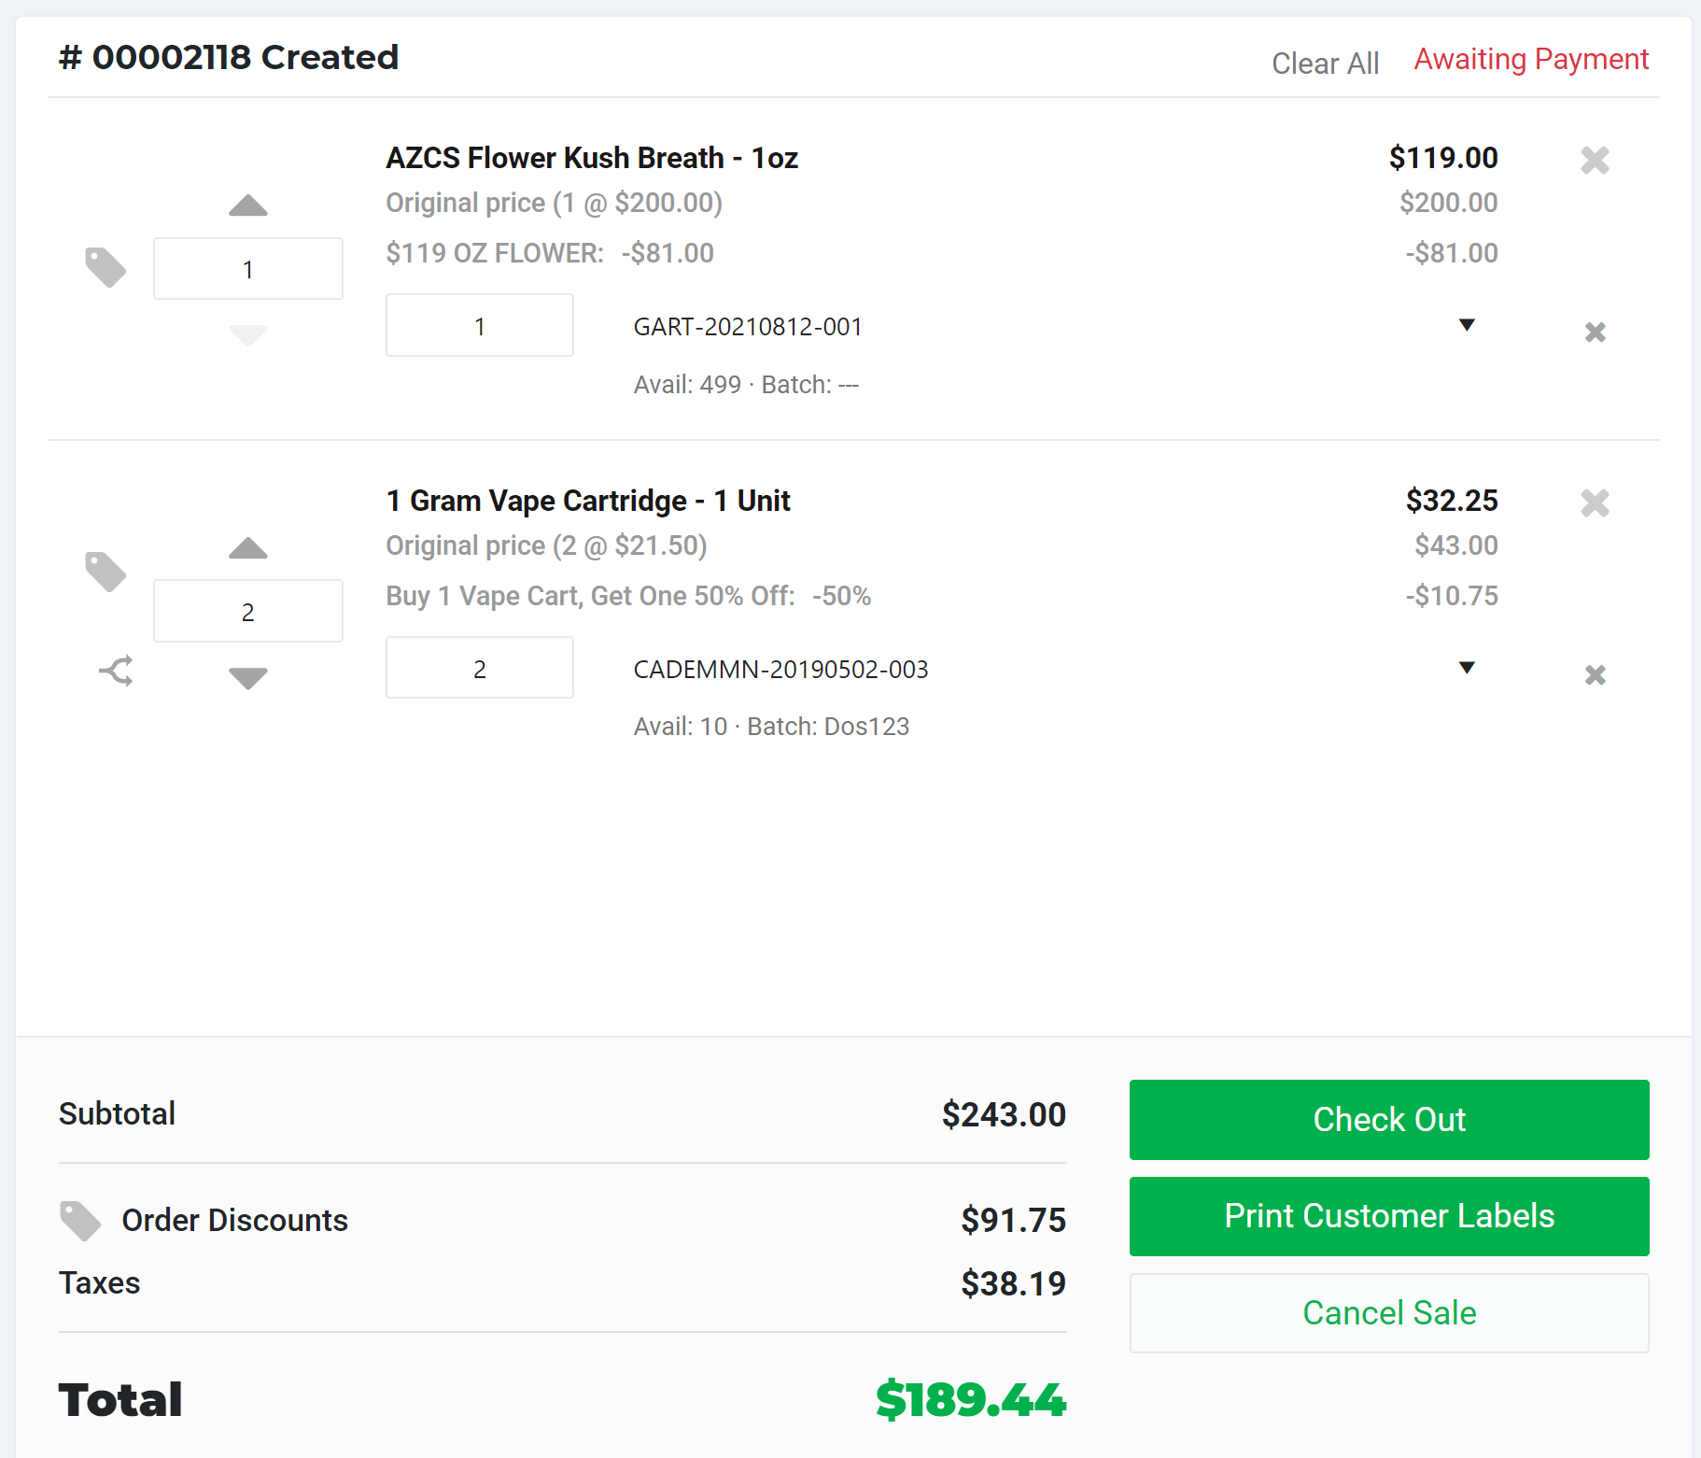Viewport: 1701px width, 1458px height.
Task: Click the Order Discounts tag icon
Action: (x=80, y=1221)
